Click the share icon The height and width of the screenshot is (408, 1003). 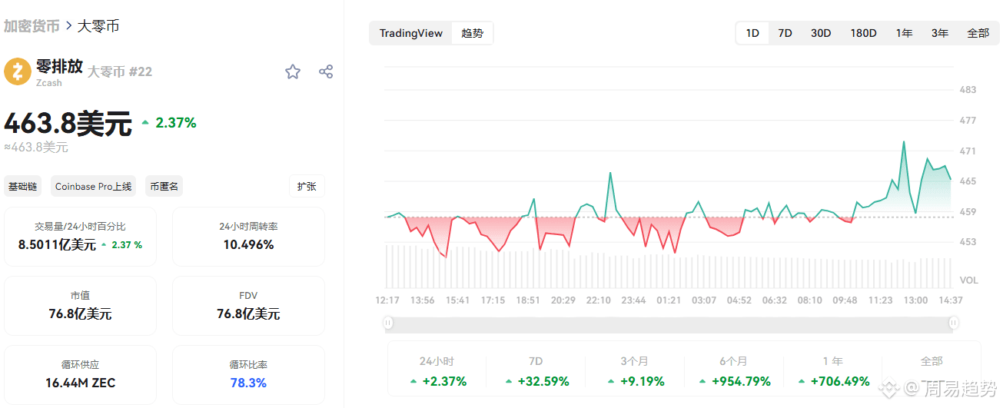[x=326, y=71]
